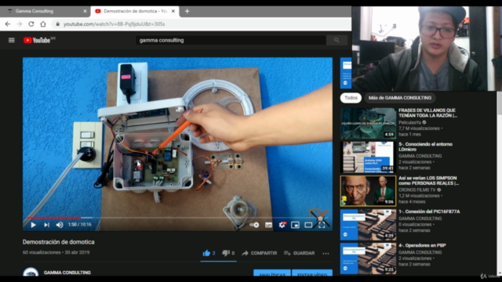Click the 60 visualizaciones view count
The image size is (502, 282).
point(42,252)
